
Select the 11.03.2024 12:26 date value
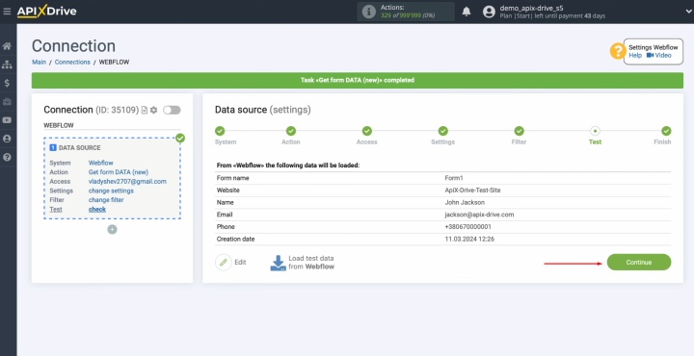(x=469, y=240)
